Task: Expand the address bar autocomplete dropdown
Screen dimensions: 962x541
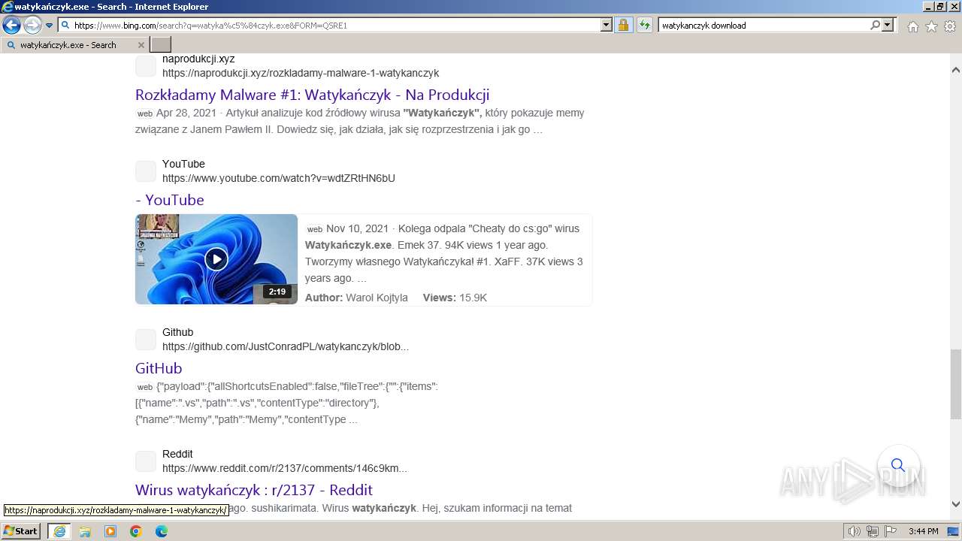Action: coord(607,25)
